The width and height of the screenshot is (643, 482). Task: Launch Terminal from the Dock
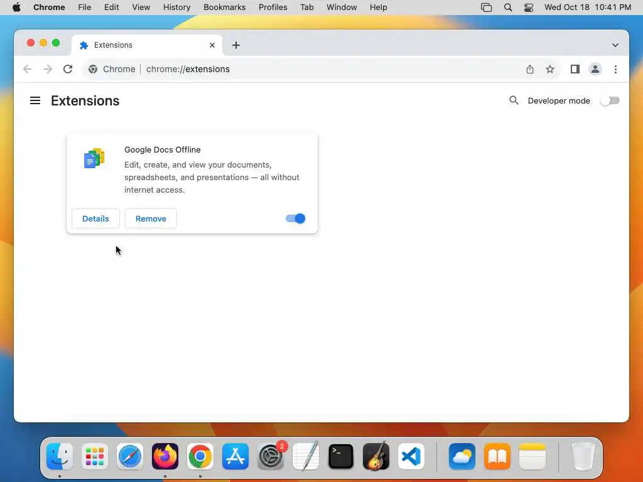tap(341, 456)
